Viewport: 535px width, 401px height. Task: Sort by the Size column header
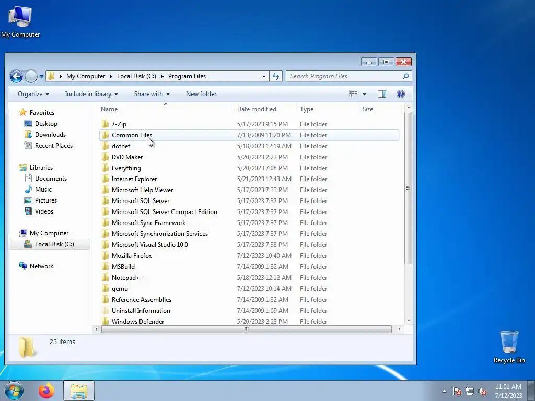coord(380,109)
